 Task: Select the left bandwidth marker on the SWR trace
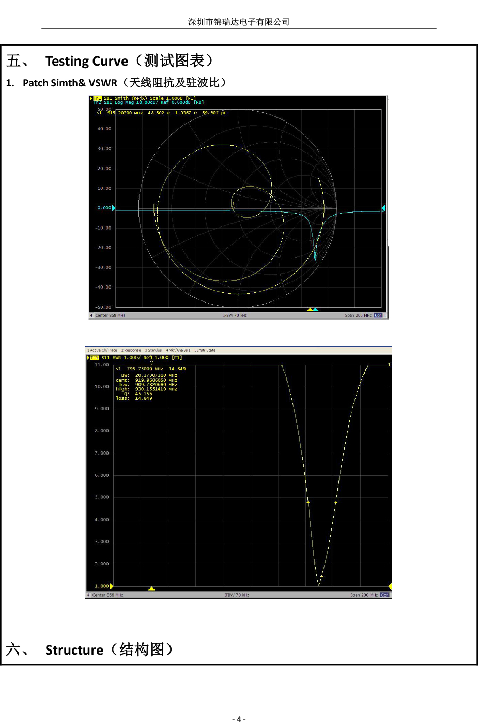pos(308,502)
